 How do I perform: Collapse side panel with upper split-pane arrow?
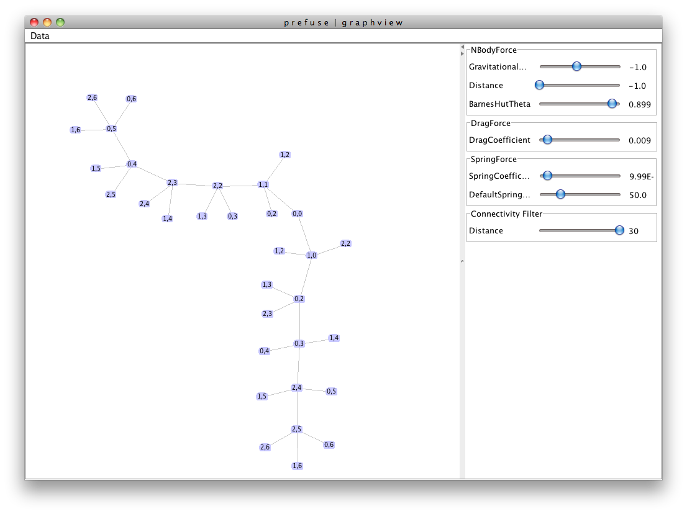[x=462, y=47]
